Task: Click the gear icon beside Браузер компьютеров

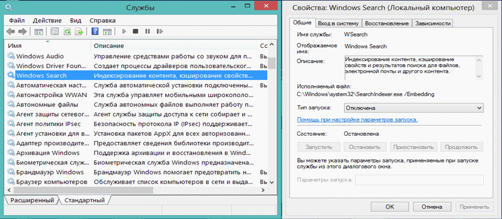Action: point(11,182)
